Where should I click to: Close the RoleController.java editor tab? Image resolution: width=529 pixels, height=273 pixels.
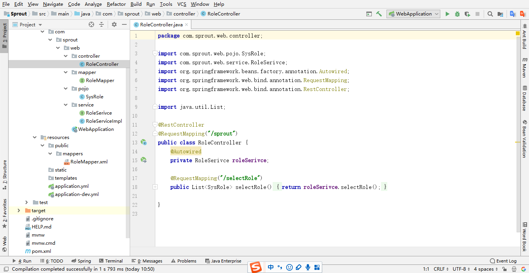tap(186, 24)
